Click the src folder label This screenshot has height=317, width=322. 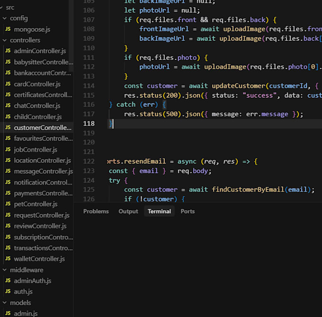[10, 8]
